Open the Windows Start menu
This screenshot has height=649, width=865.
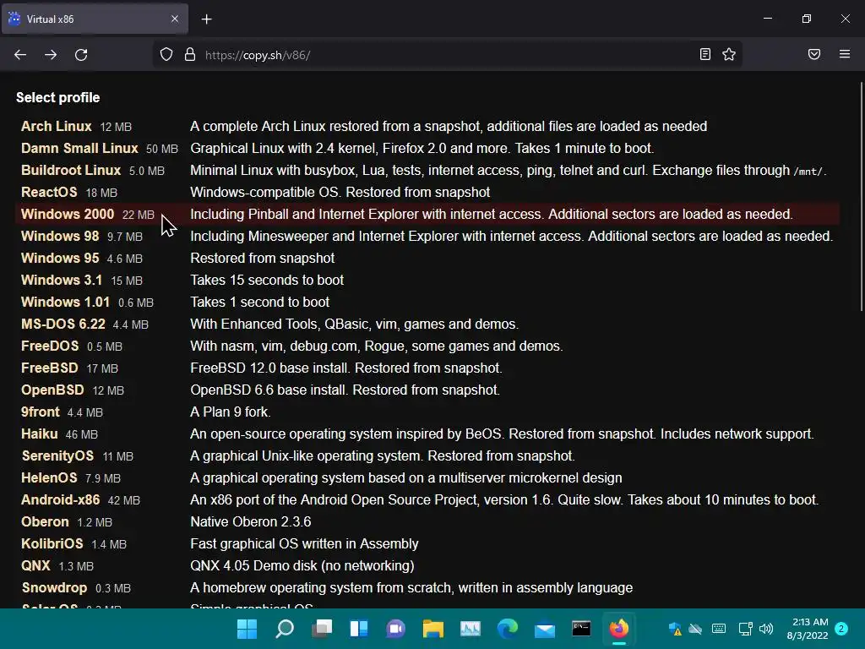point(247,629)
